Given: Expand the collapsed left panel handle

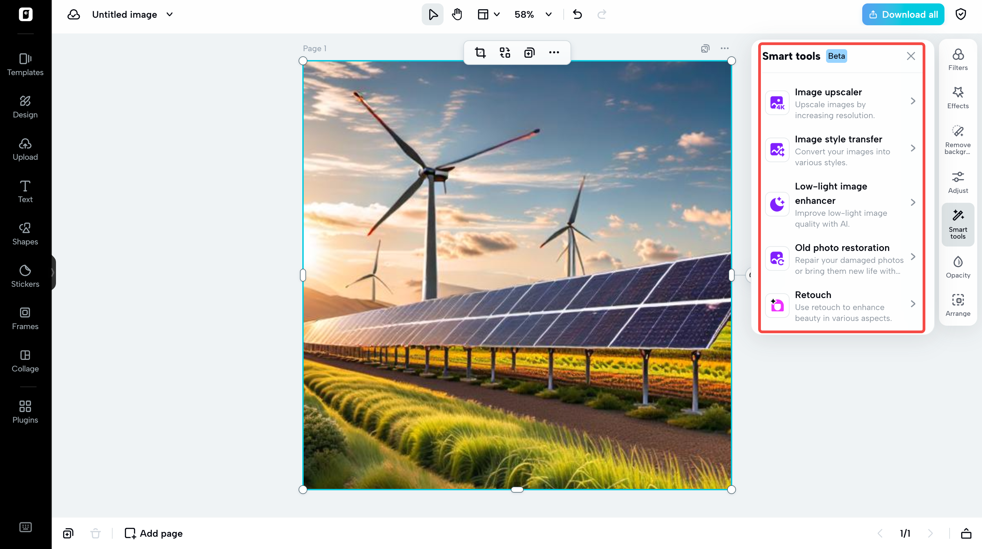Looking at the screenshot, I should tap(53, 272).
